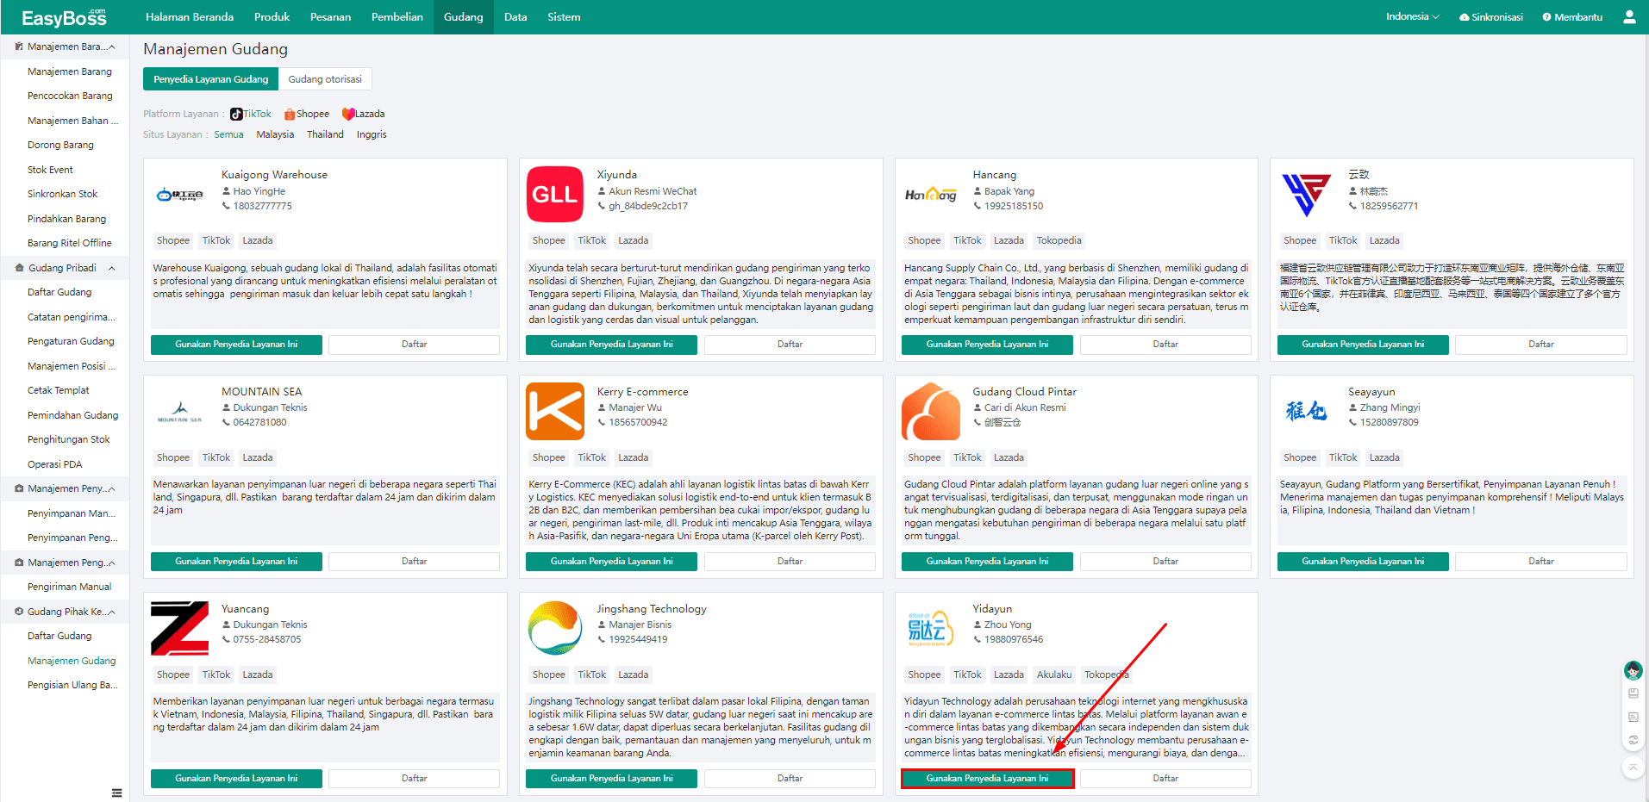Open Halaman Beranda menu
Screen dimensions: 1649x802
tap(190, 17)
